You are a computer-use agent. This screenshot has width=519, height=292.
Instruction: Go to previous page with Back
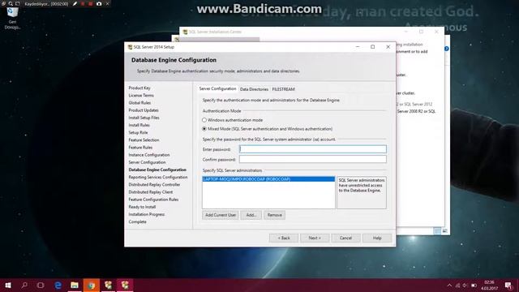(284, 238)
